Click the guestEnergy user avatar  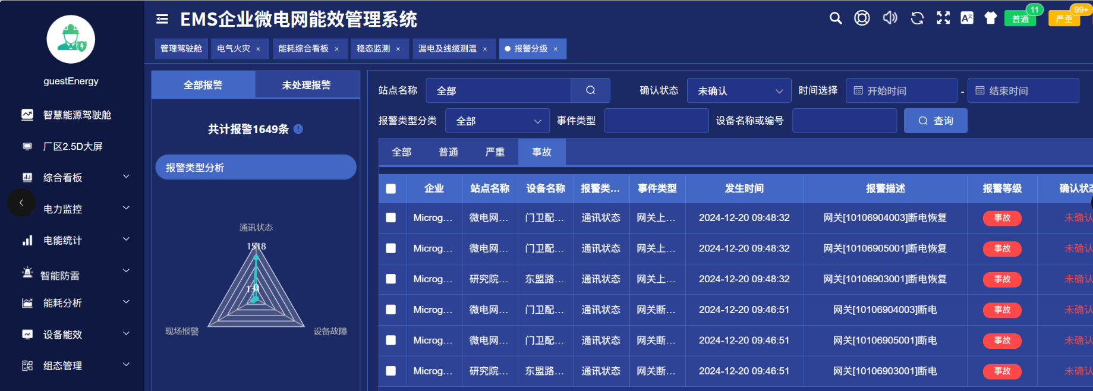click(71, 39)
